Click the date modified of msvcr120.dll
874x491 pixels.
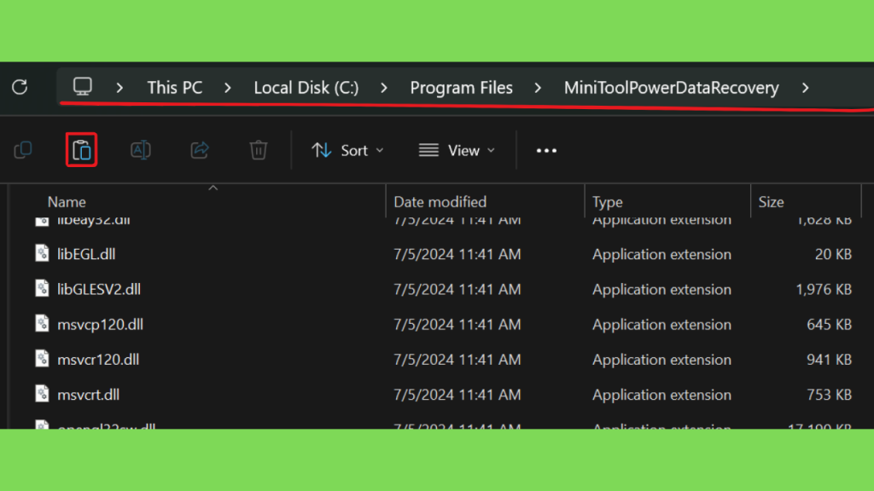tap(457, 359)
